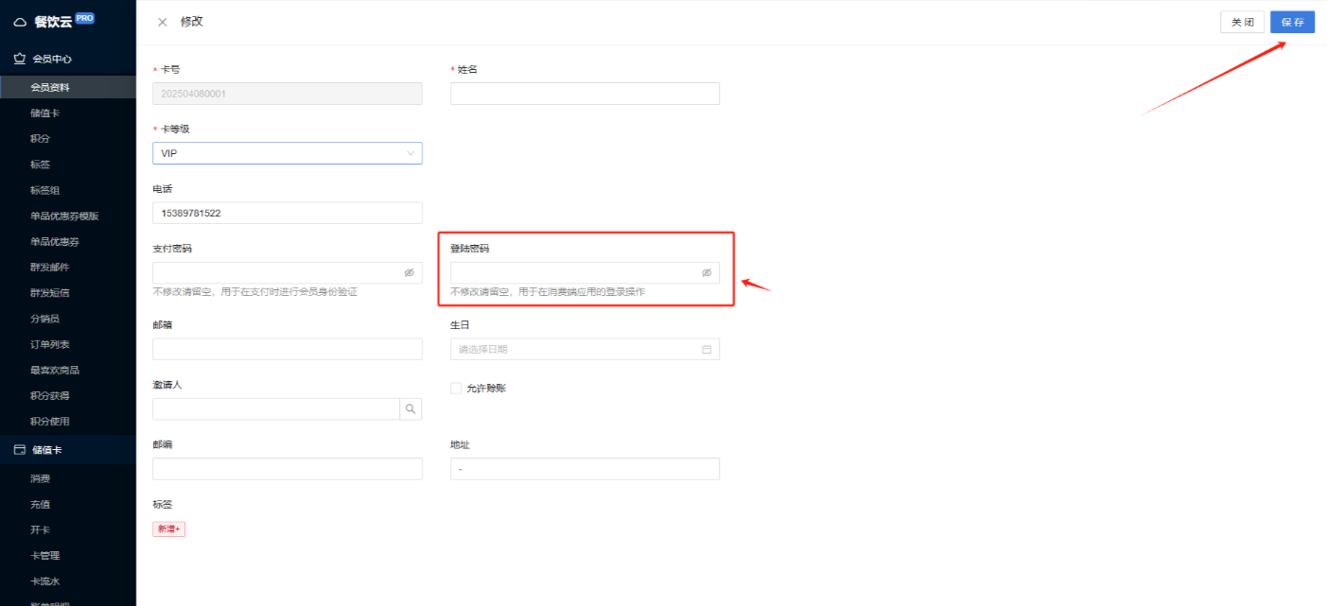Click the 卡等级 field label
This screenshot has height=606, width=1327.
pos(176,129)
